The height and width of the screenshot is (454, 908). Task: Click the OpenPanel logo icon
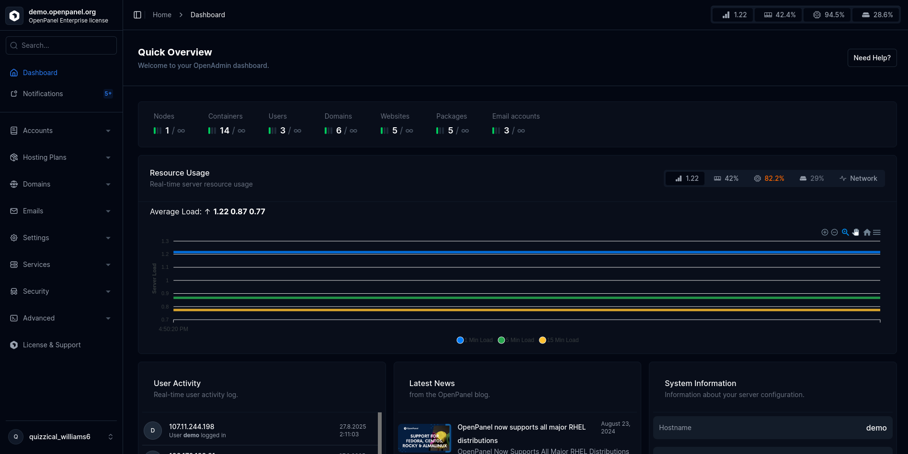pos(14,16)
